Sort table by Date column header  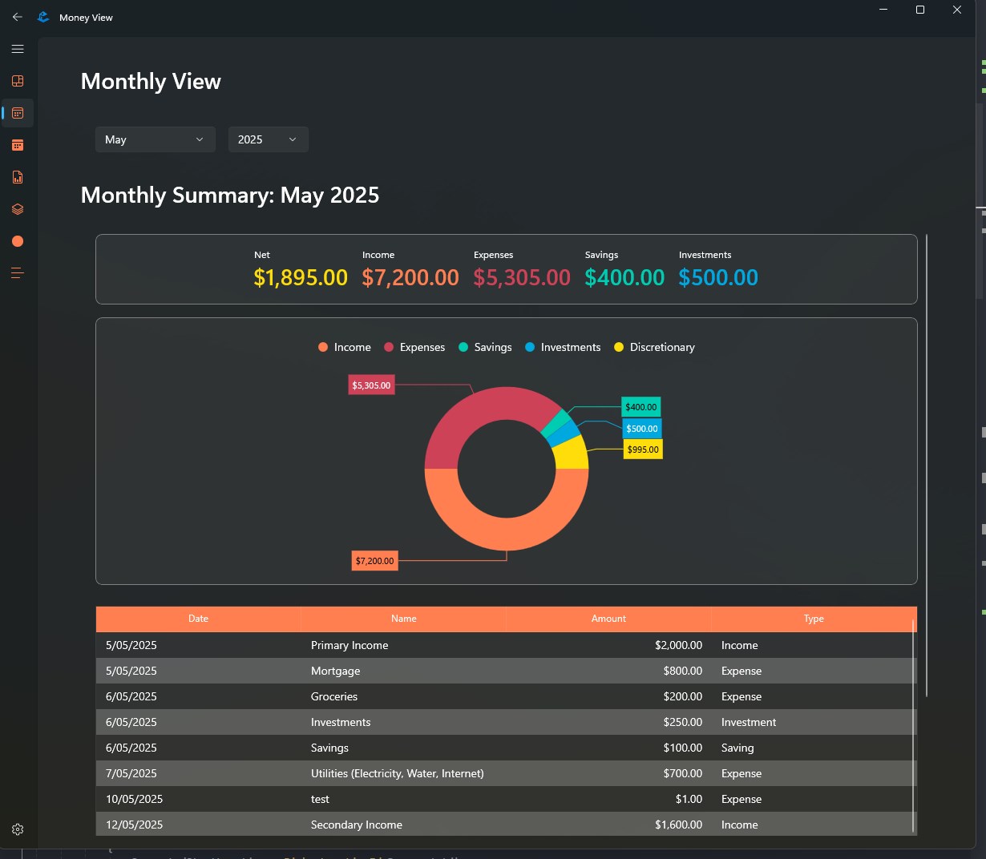(198, 619)
